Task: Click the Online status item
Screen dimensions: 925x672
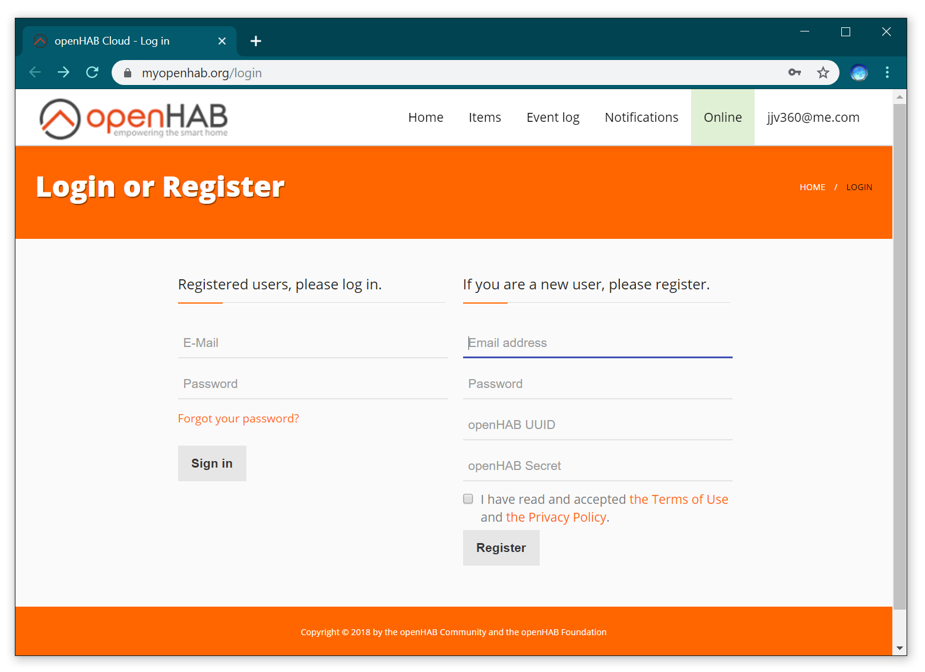Action: click(723, 118)
